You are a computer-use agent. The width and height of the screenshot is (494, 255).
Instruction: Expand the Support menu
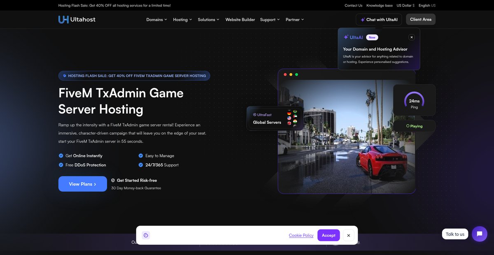click(270, 19)
